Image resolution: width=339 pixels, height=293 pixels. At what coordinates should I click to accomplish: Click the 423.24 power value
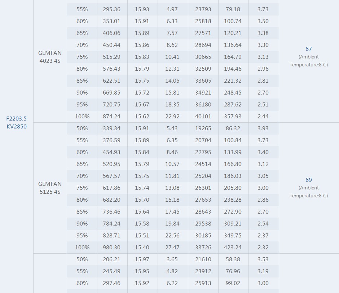[233, 248]
